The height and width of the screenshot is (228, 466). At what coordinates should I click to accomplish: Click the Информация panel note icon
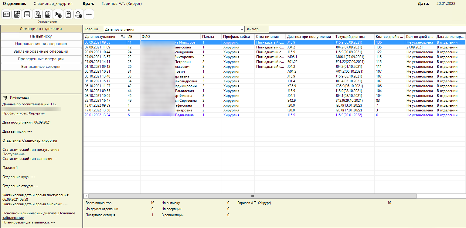point(5,97)
